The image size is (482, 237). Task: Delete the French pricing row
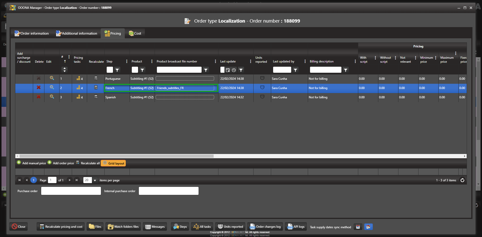39,88
